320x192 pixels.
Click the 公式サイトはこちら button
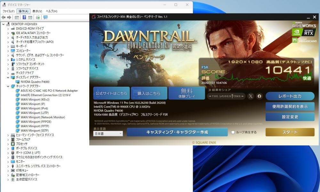(111, 93)
